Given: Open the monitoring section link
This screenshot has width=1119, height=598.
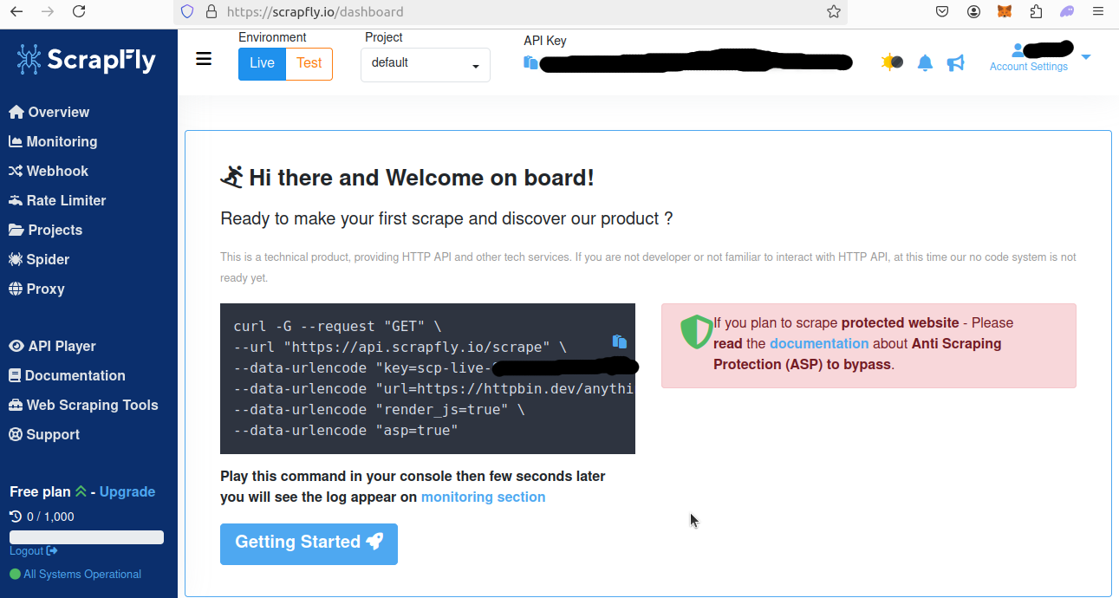Looking at the screenshot, I should (x=483, y=497).
